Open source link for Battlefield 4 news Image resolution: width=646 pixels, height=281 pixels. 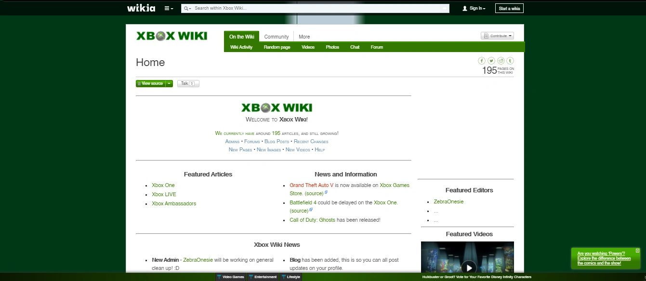pyautogui.click(x=299, y=211)
